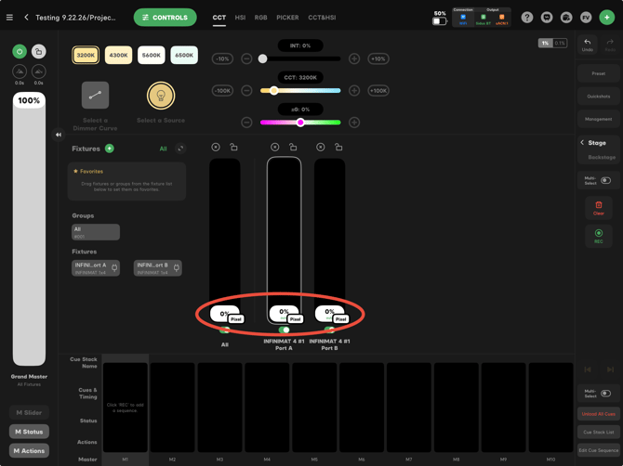Click the +100K CCT button
Image resolution: width=623 pixels, height=466 pixels.
pos(378,91)
